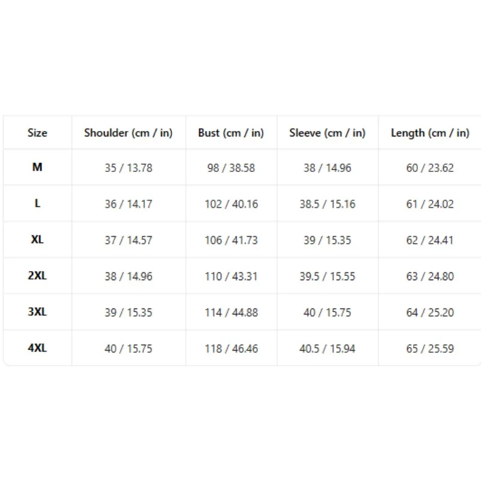This screenshot has height=481, width=481.
Task: Select the 102 / 40.16 bust cell
Action: coord(231,204)
